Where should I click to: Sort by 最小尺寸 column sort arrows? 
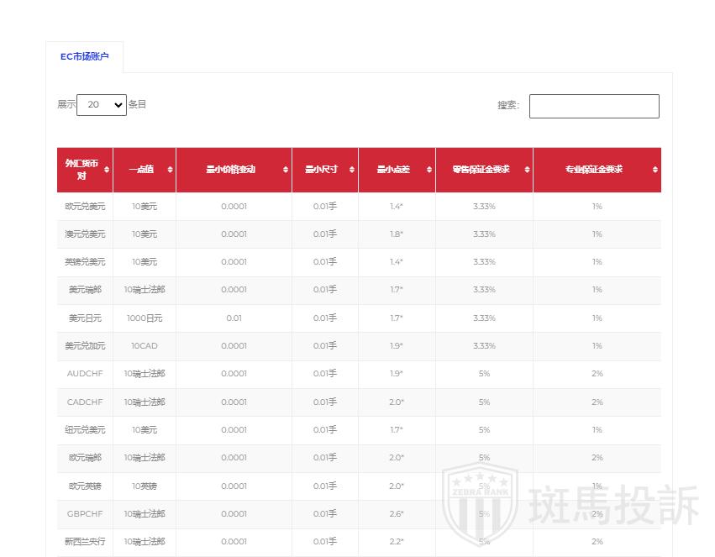click(x=351, y=170)
